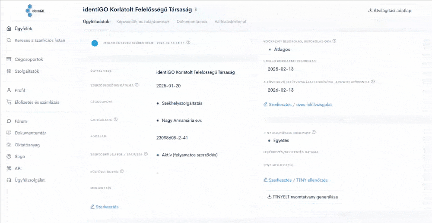Click Szerkesztés / TTNY ellenőrzés link
The width and height of the screenshot is (432, 223).
point(295,180)
